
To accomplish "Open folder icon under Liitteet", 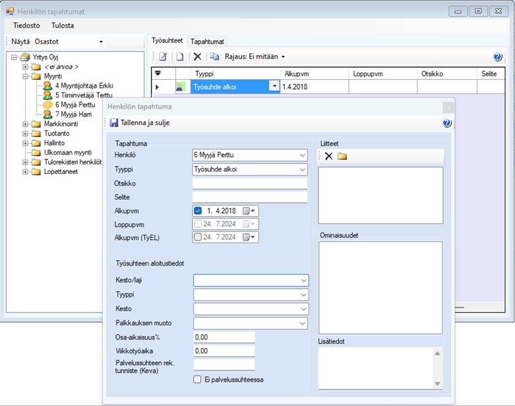I will tap(342, 156).
